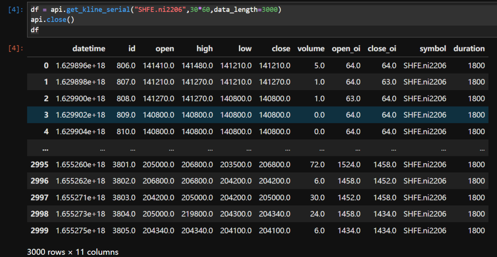Click the close column header

[x=281, y=48]
